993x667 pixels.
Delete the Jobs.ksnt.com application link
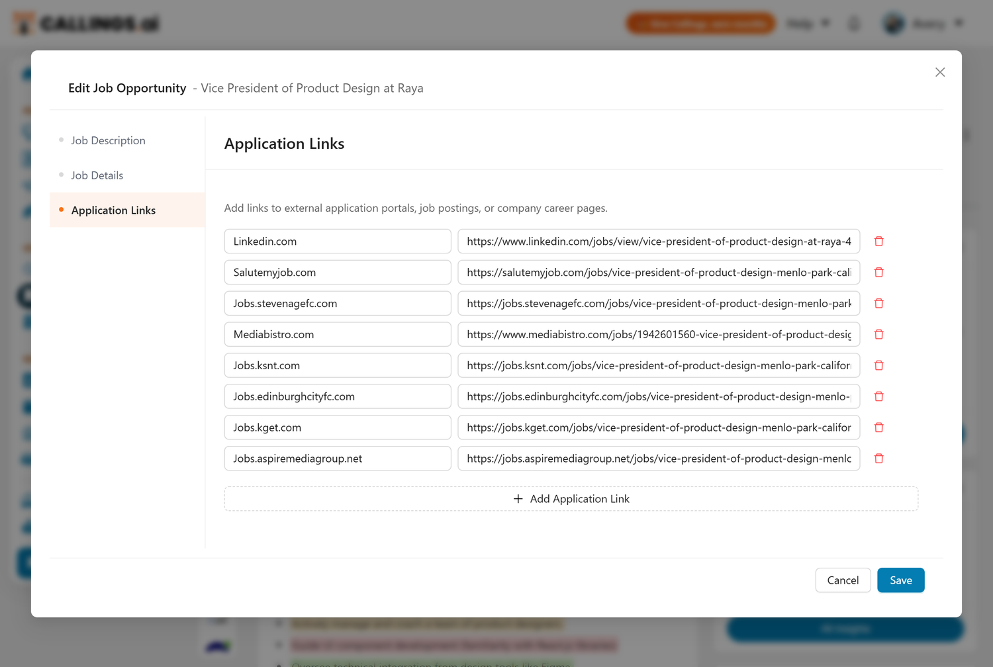(x=879, y=365)
